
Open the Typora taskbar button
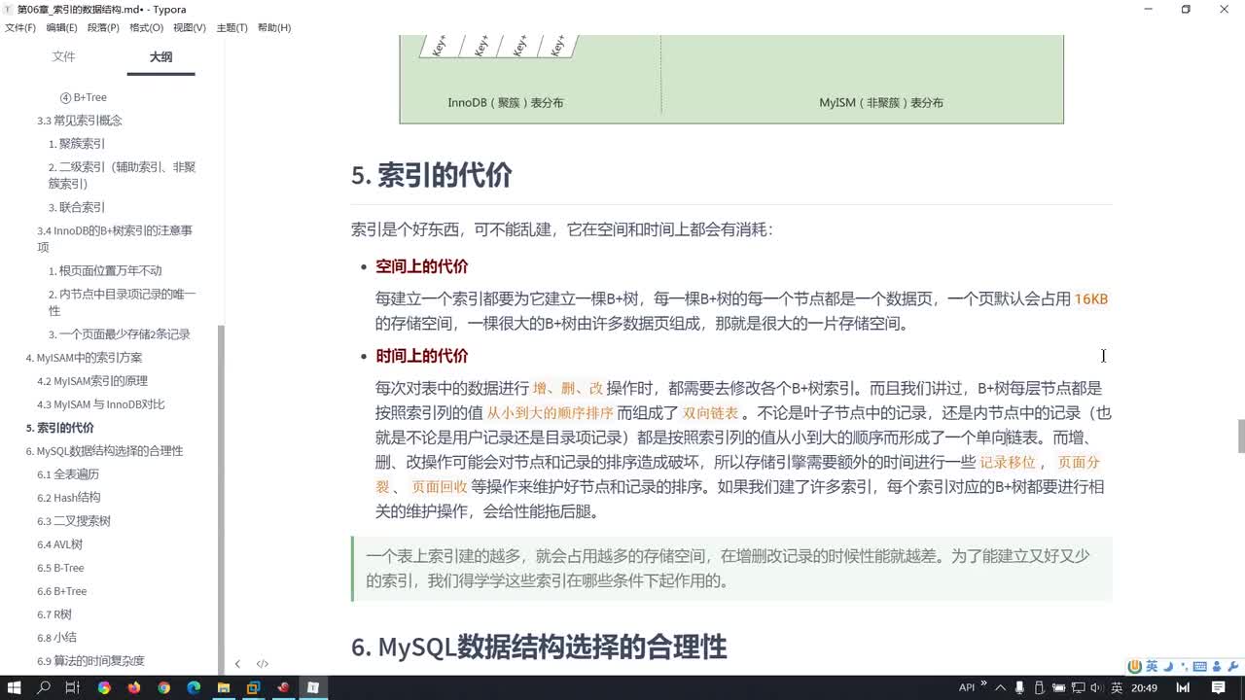(x=313, y=687)
